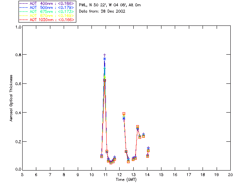Click the x-axis label 10
Viewport: 237px width, 189px height.
pyautogui.click(x=91, y=175)
